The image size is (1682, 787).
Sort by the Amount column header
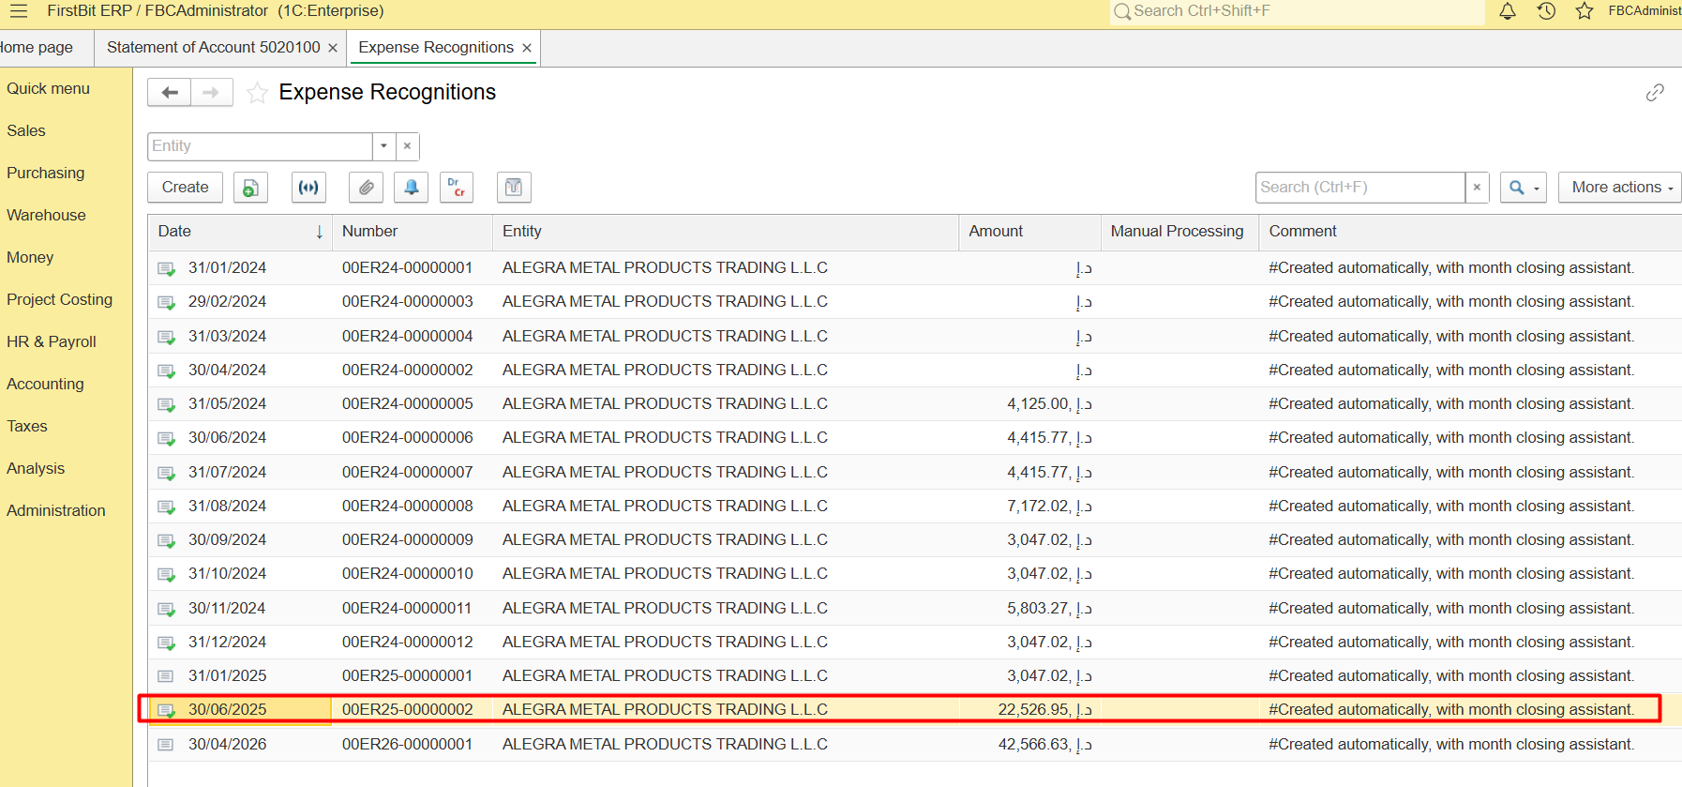coord(1029,232)
